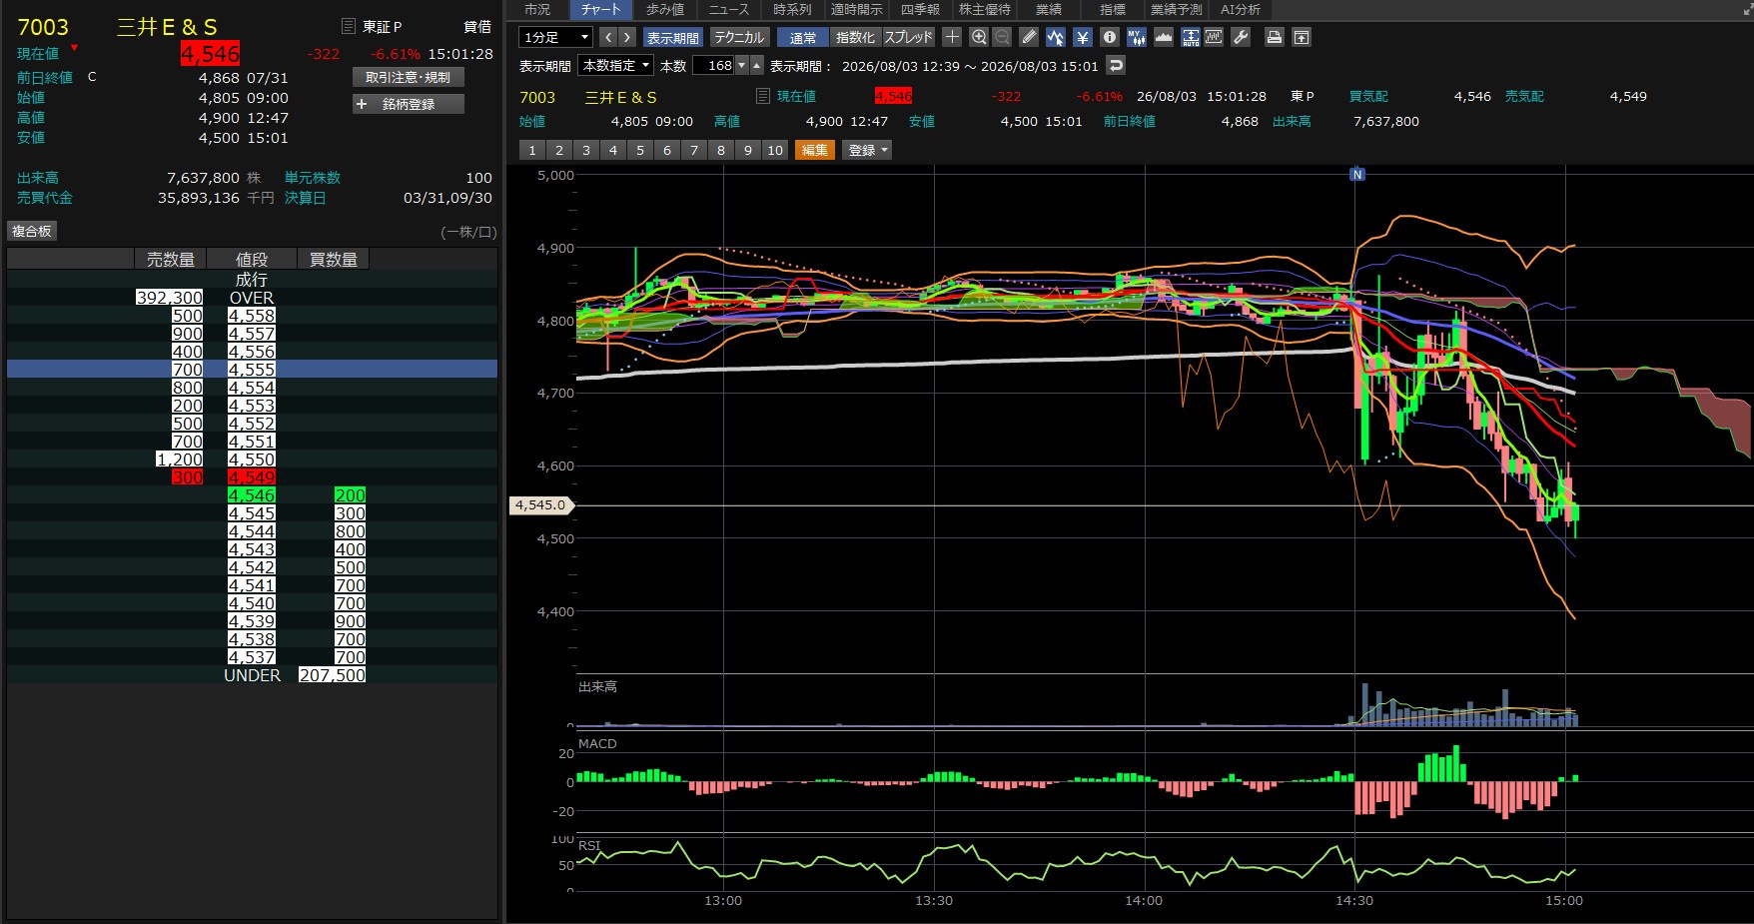The width and height of the screenshot is (1754, 924).
Task: Click the 買数量 column header
Action: coord(334,259)
